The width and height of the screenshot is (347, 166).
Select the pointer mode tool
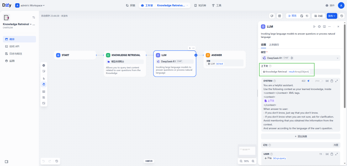click(44, 78)
